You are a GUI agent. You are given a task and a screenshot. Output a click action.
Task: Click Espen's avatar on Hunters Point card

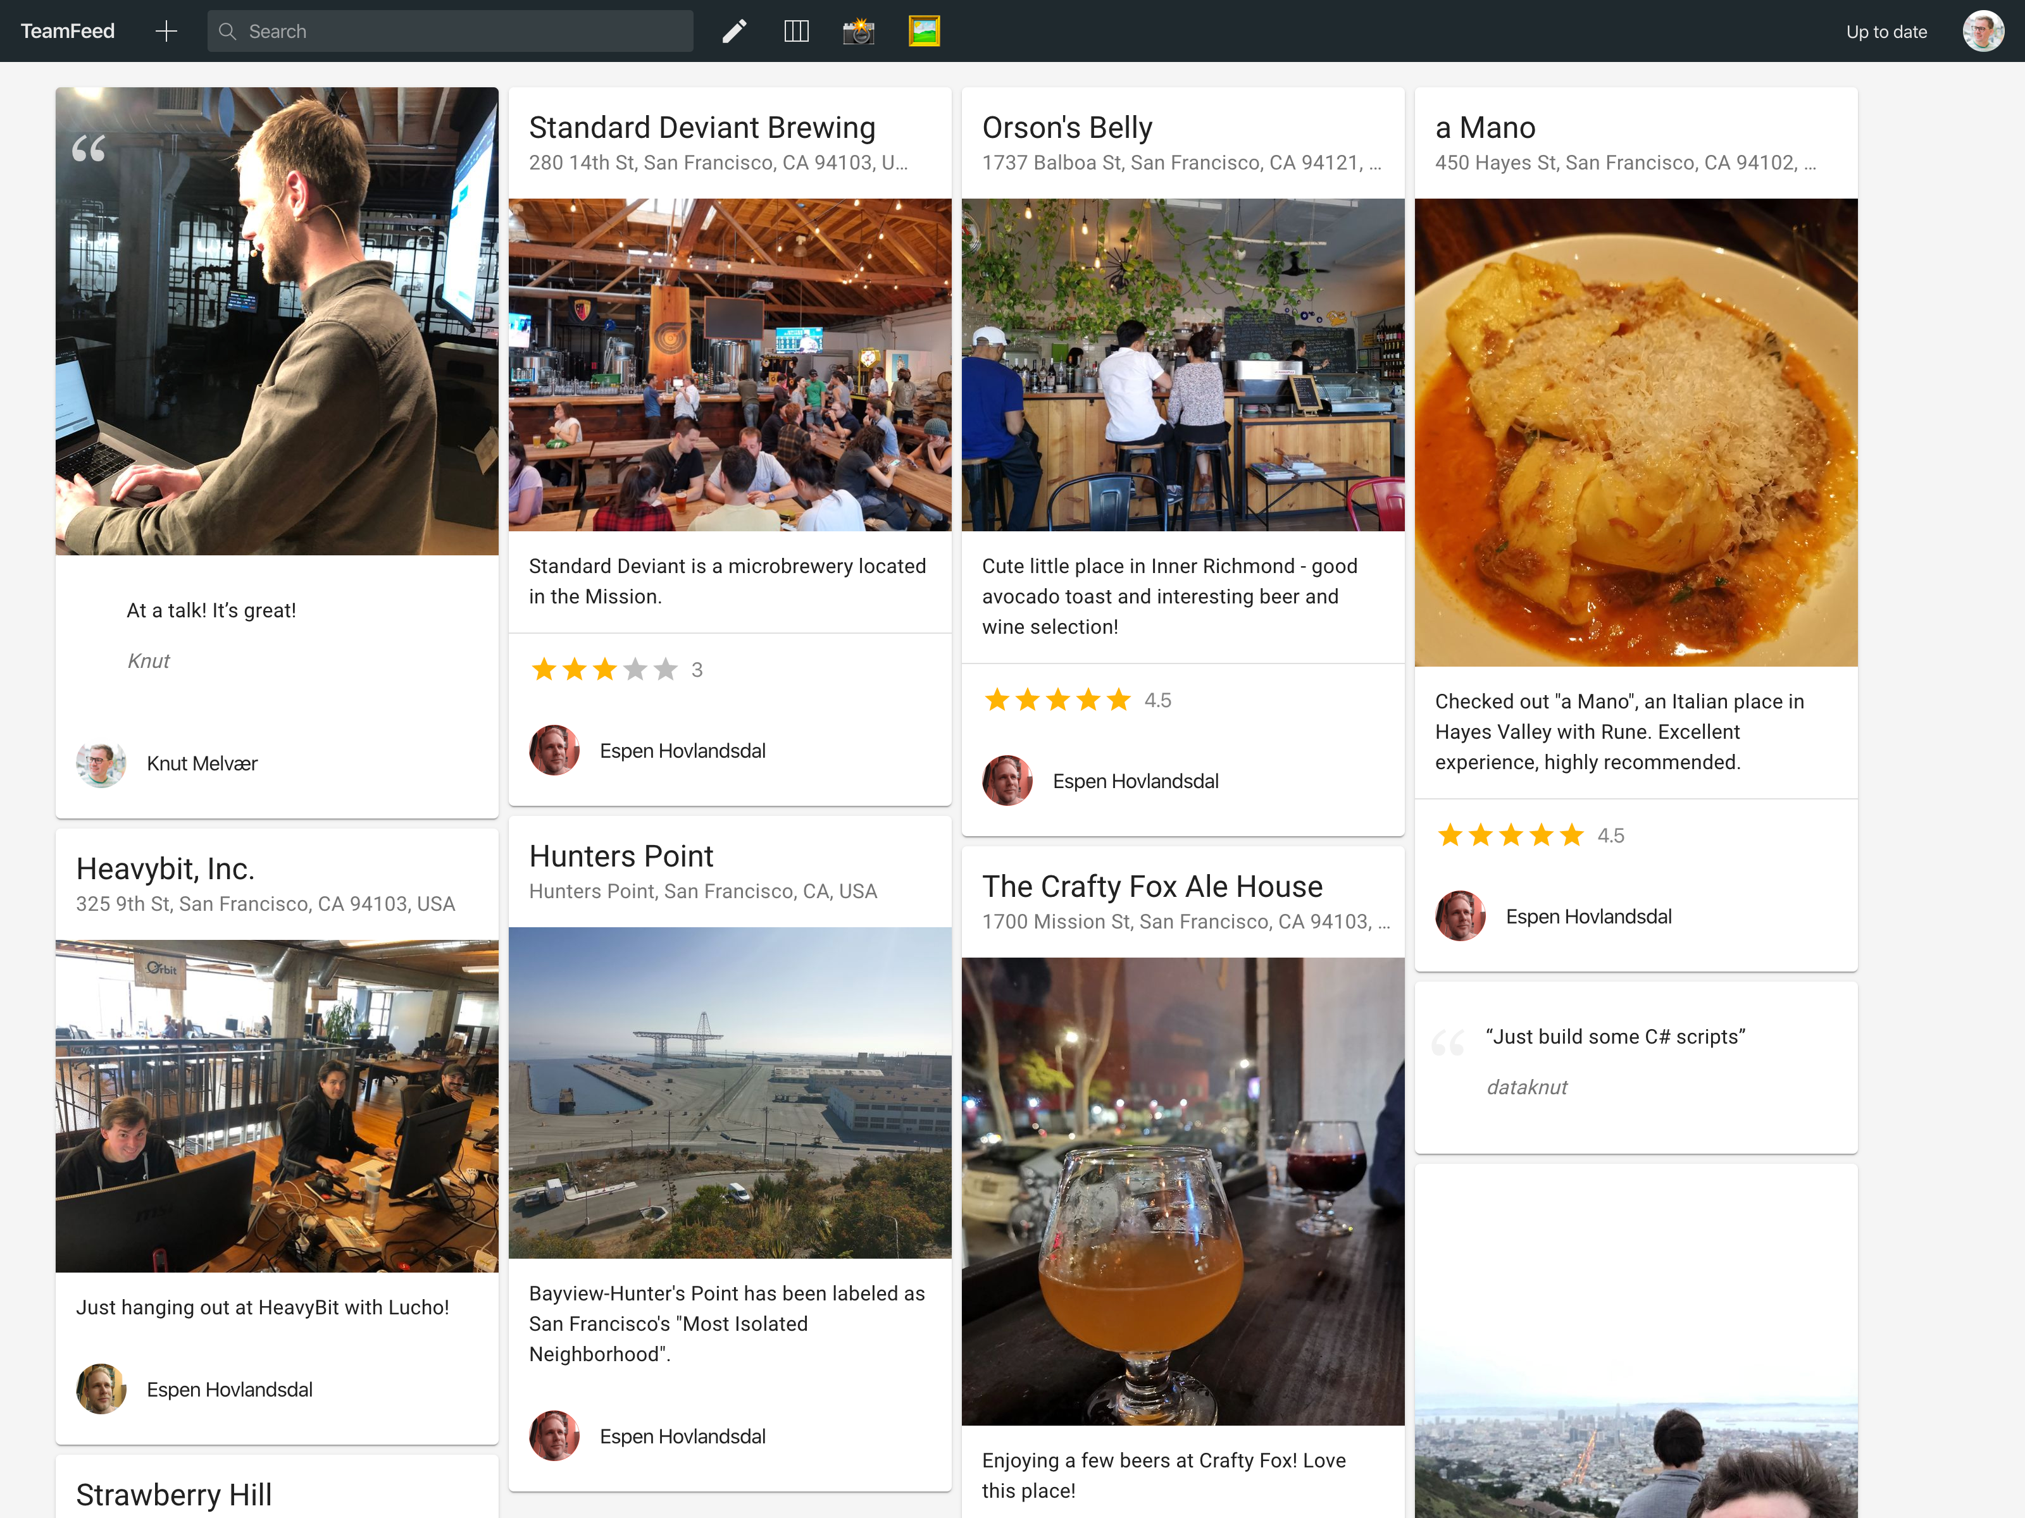coord(554,1436)
